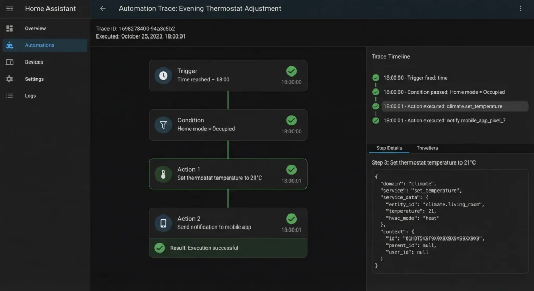Click the Devices icon in sidebar

pyautogui.click(x=9, y=62)
